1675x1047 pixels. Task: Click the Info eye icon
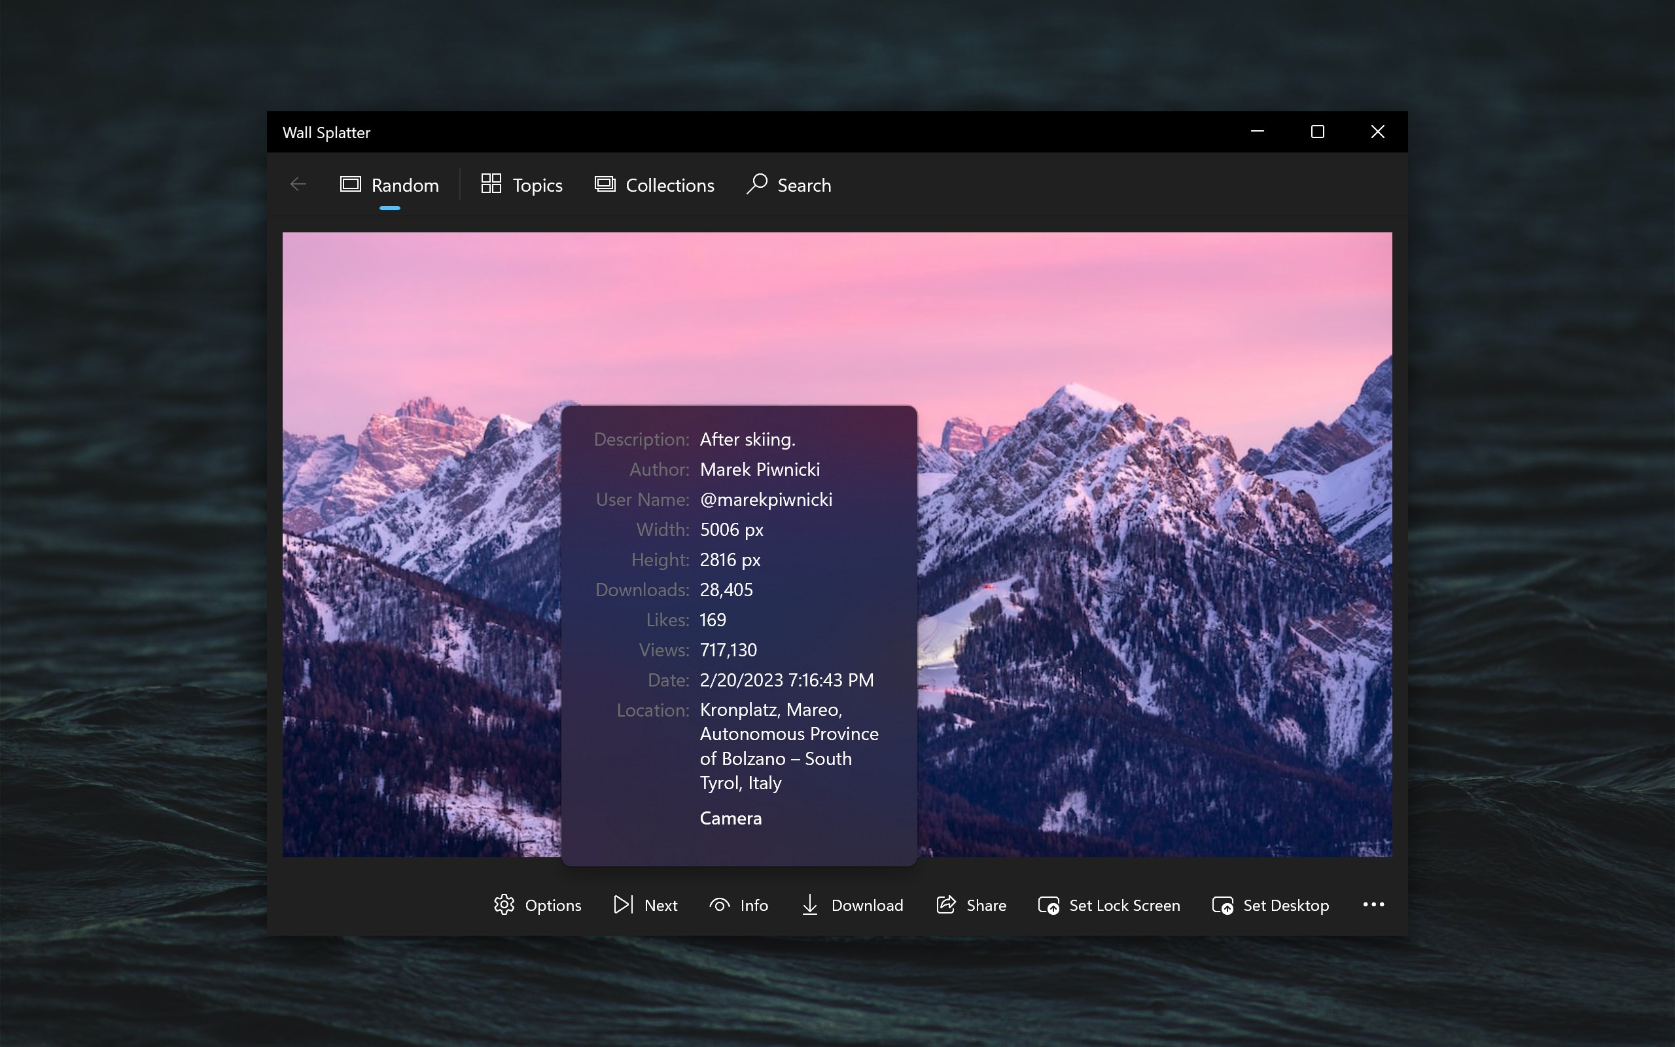click(x=719, y=904)
